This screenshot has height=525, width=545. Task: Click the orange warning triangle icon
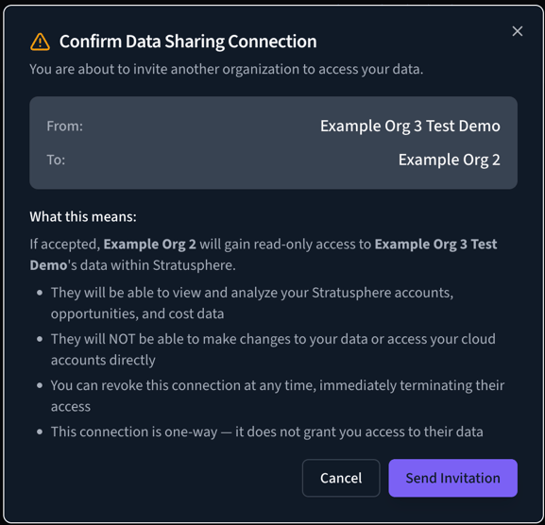tap(40, 42)
